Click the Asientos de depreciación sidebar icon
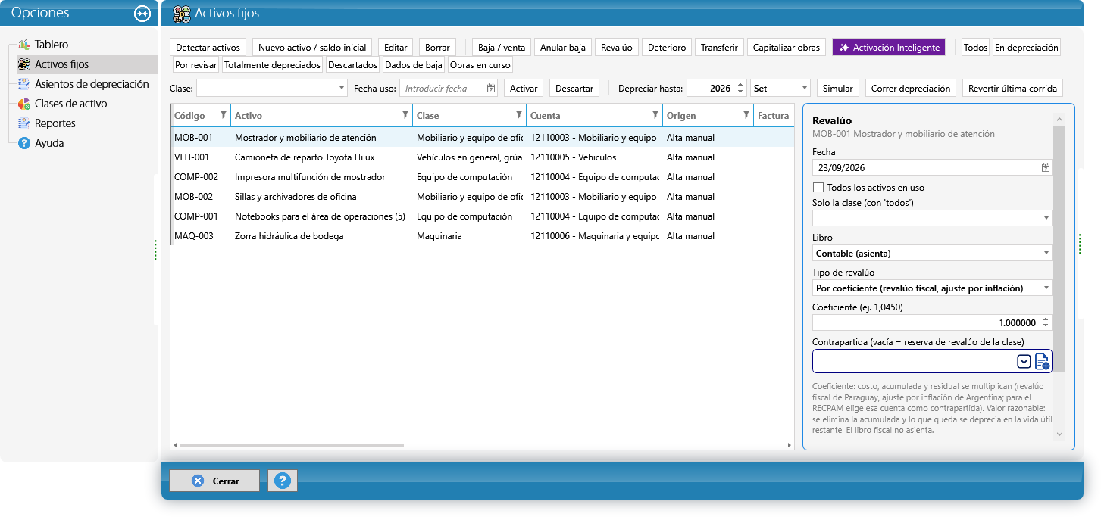This screenshot has height=517, width=1101. point(24,84)
